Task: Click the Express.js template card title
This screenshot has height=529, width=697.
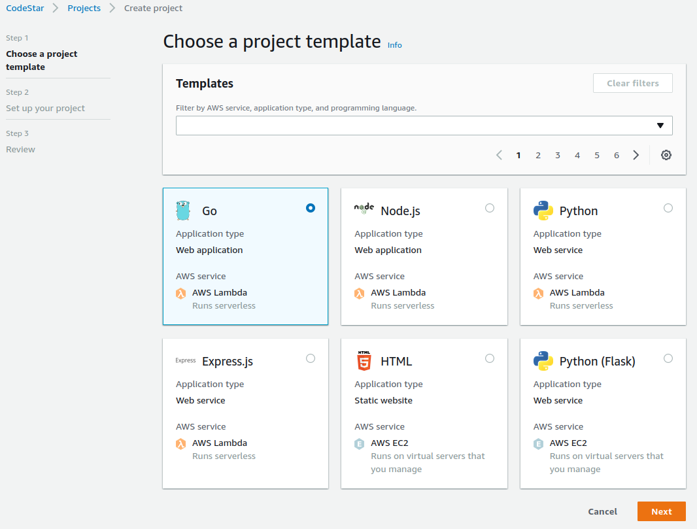Action: pos(228,362)
